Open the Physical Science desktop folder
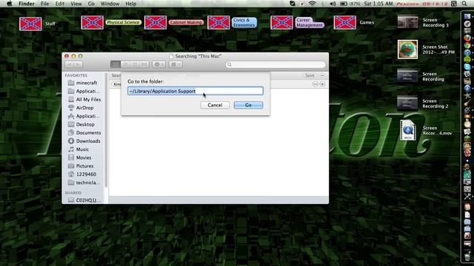The height and width of the screenshot is (266, 474). click(92, 22)
